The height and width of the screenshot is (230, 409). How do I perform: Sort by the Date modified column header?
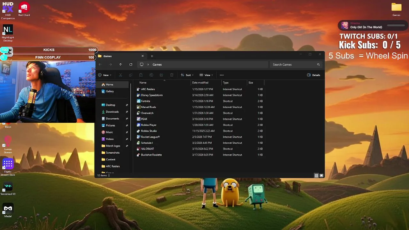206,83
